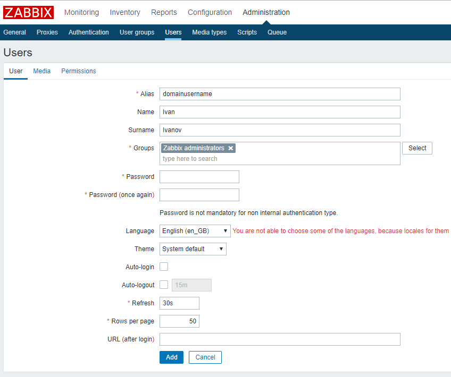Click the Add button
Image resolution: width=451 pixels, height=377 pixels.
(x=171, y=357)
